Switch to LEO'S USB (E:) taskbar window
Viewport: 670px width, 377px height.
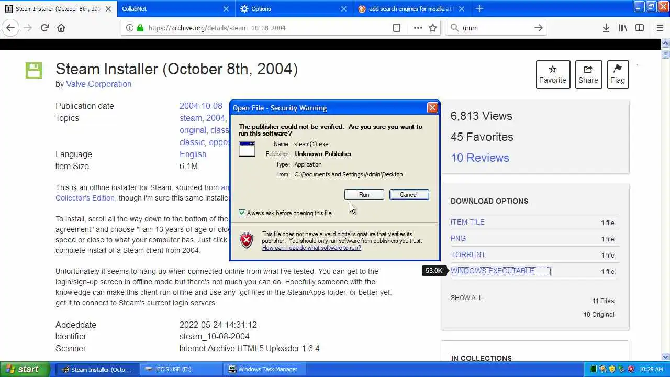(x=181, y=369)
